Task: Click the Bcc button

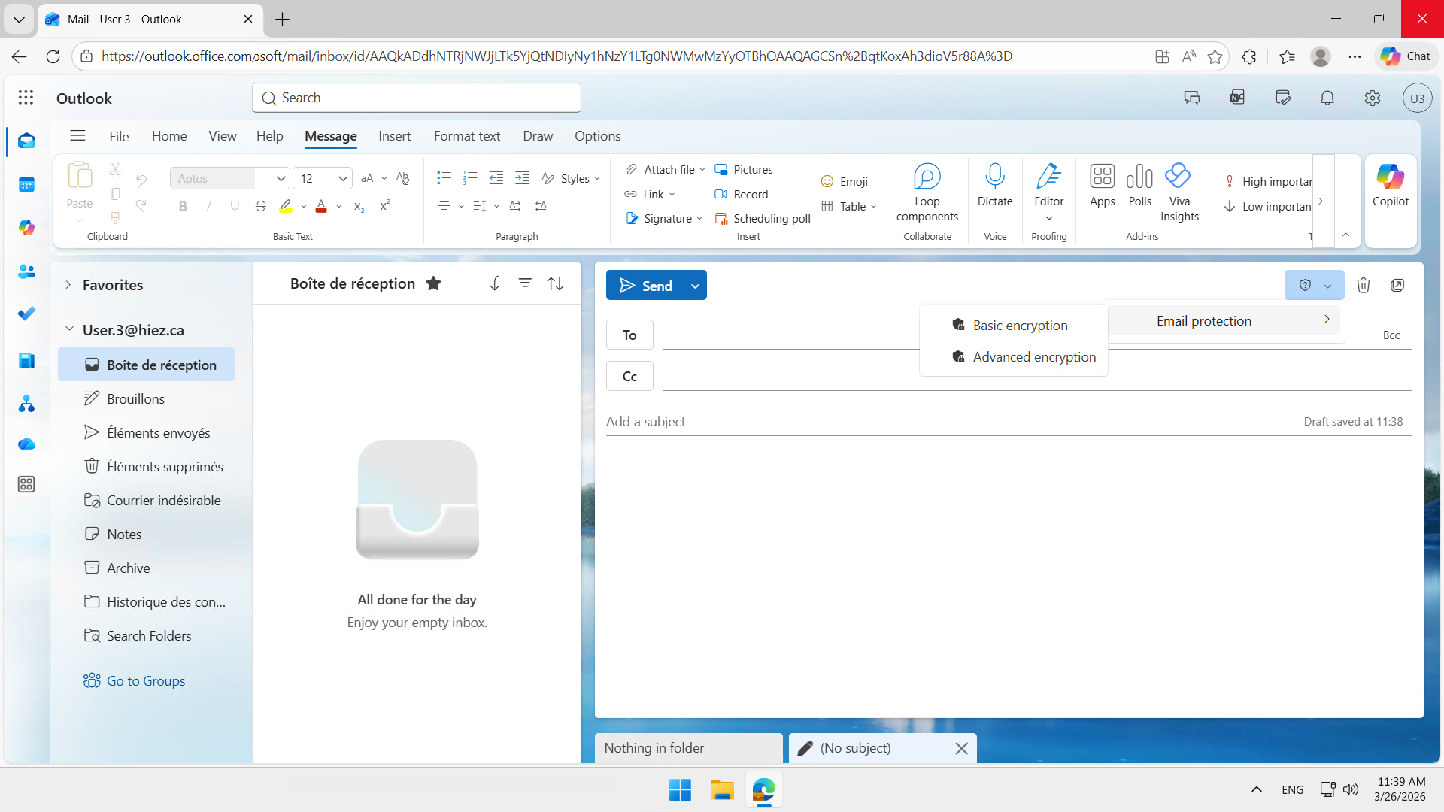Action: tap(1391, 335)
